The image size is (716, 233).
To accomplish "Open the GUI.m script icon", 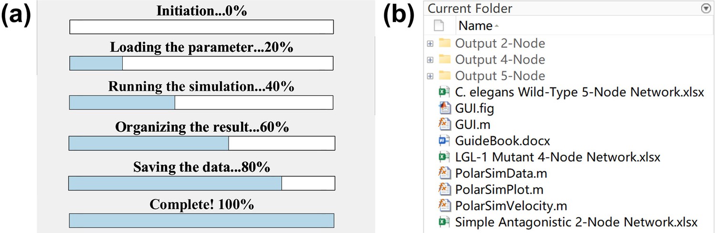I will click(444, 125).
